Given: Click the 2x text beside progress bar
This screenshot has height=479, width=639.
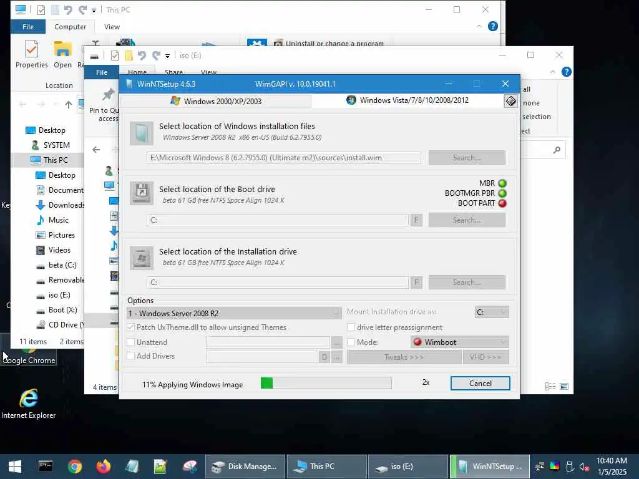Looking at the screenshot, I should (x=426, y=382).
